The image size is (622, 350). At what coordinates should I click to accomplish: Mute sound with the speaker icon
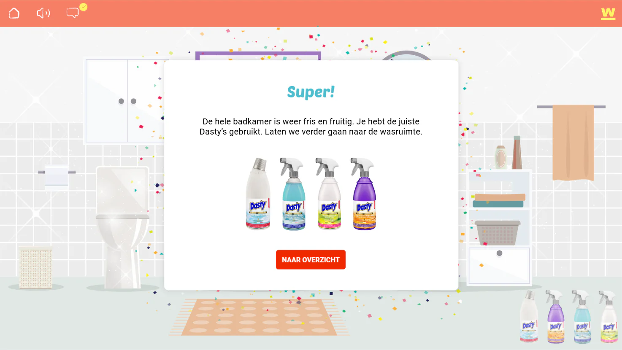(x=43, y=13)
